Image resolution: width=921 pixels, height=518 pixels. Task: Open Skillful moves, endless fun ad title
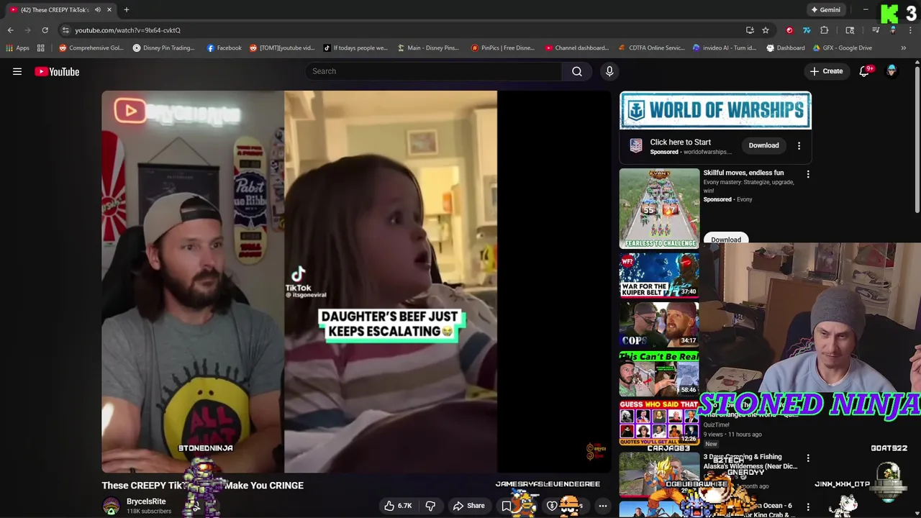[x=743, y=173]
